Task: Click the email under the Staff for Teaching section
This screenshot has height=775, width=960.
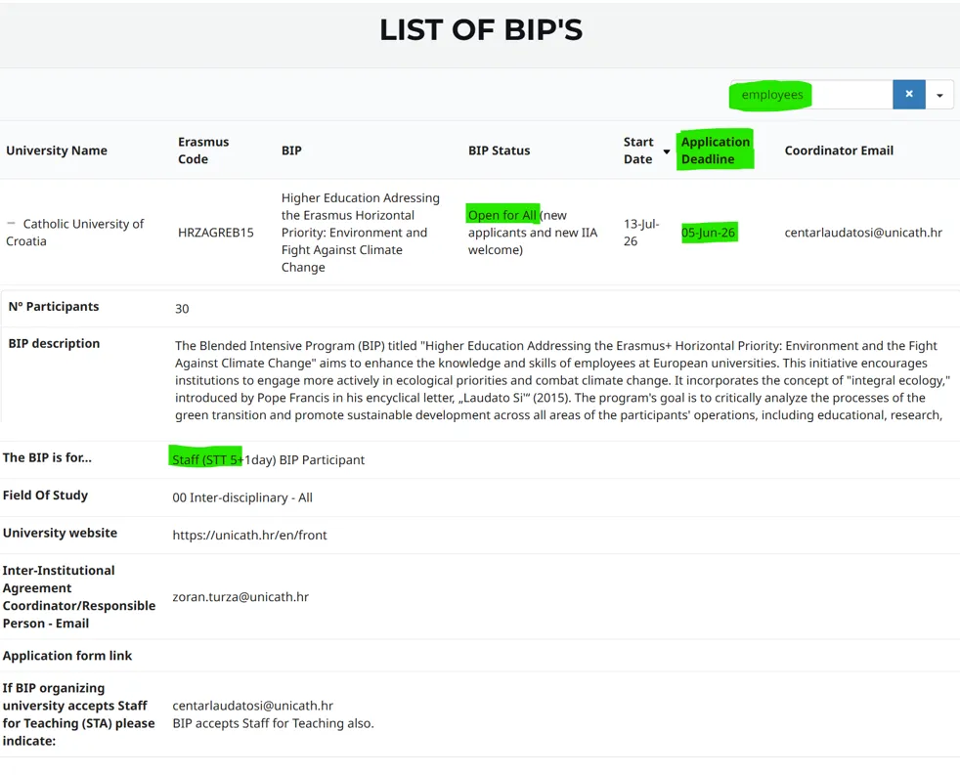Action: (252, 706)
